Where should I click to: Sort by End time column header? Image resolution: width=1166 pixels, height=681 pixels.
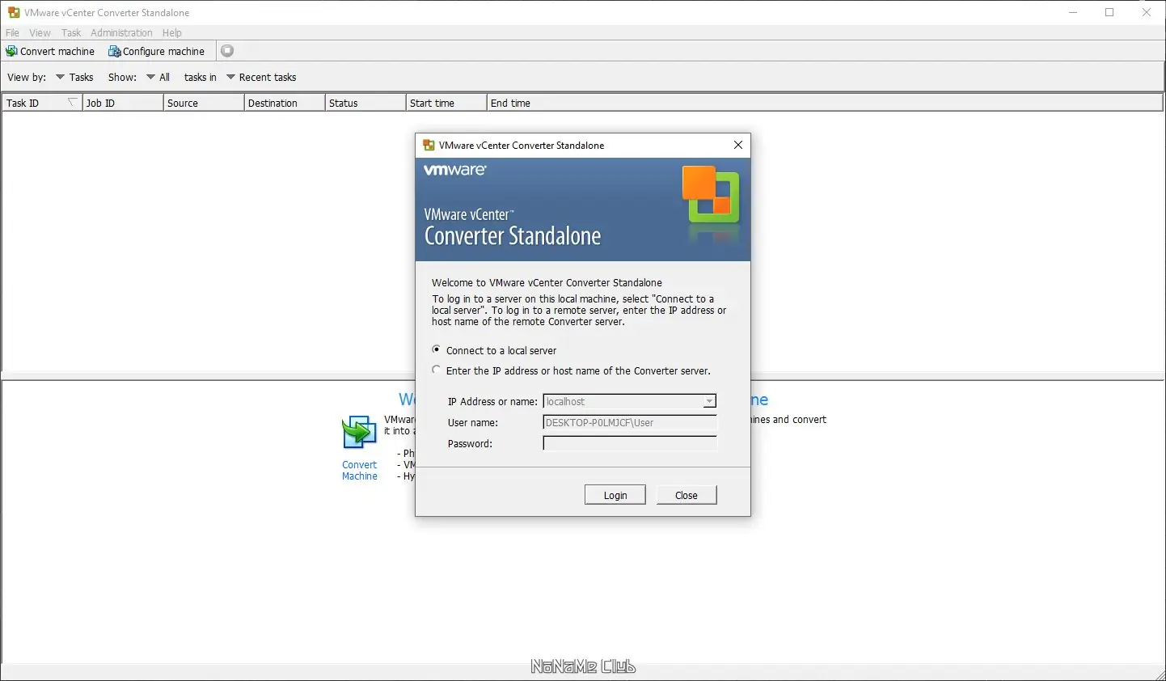click(825, 103)
